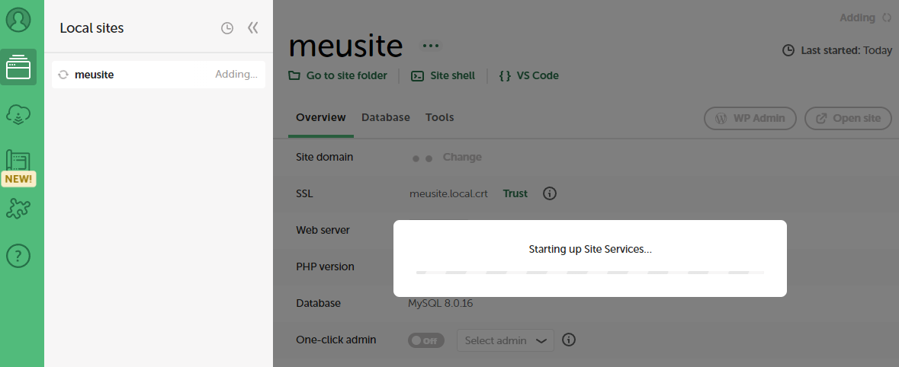
Task: Click the Open site button
Action: 848,119
